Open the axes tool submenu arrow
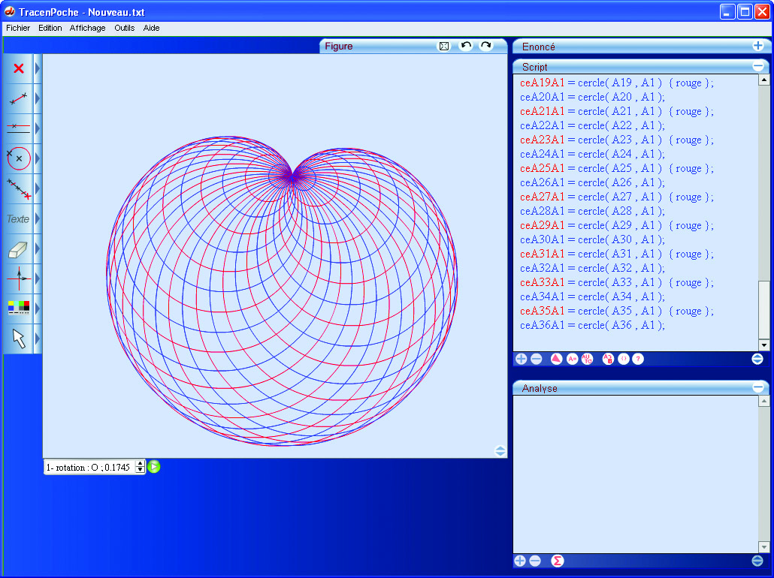This screenshot has height=578, width=774. click(38, 278)
